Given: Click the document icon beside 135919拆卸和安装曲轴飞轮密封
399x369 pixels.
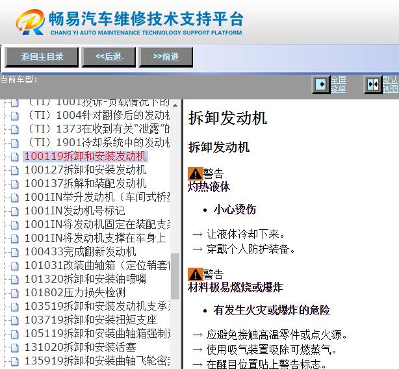Looking at the screenshot, I should (x=15, y=361).
